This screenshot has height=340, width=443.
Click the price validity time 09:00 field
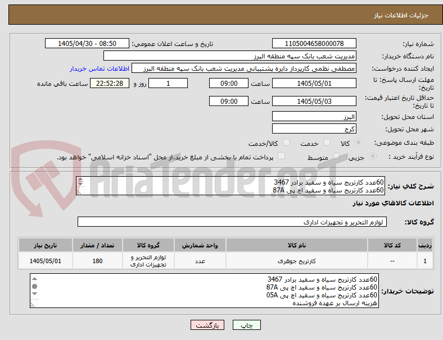pos(229,101)
